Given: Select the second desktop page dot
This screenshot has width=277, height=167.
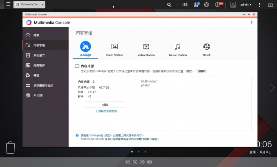Looking at the screenshot, I should pyautogui.click(x=138, y=152).
